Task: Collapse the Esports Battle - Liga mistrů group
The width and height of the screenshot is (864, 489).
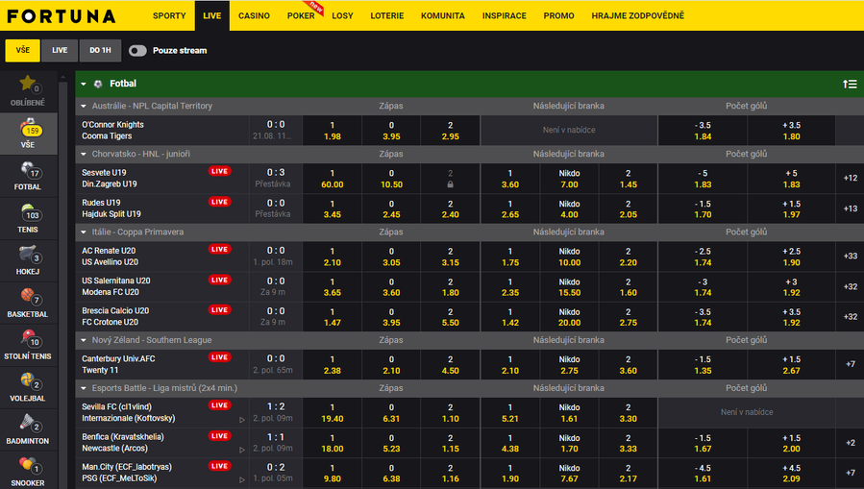Action: [84, 389]
